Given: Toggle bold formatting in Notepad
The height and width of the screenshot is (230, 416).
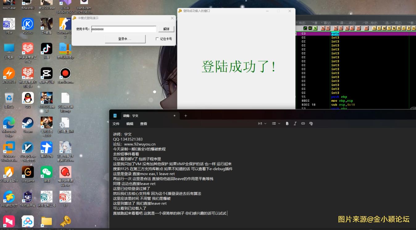Looking at the screenshot, I should pyautogui.click(x=287, y=124).
